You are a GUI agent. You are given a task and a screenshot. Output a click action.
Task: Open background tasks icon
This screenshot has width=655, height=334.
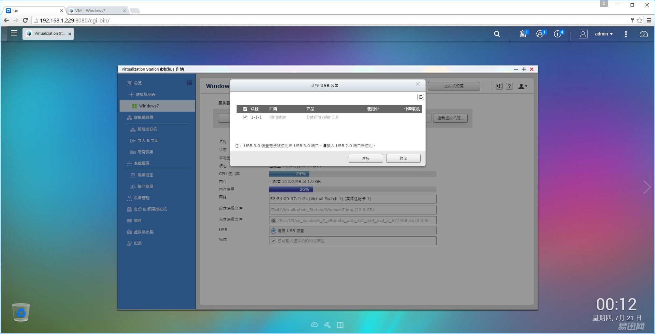523,34
